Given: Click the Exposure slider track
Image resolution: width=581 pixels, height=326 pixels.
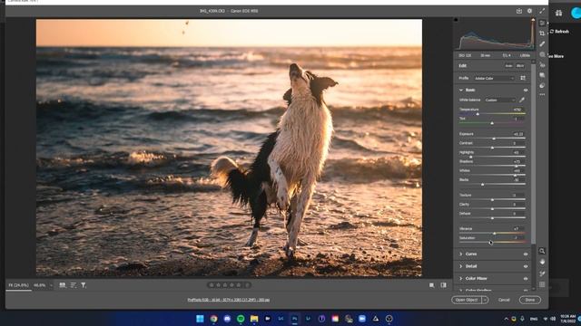Looking at the screenshot, I should [492, 139].
